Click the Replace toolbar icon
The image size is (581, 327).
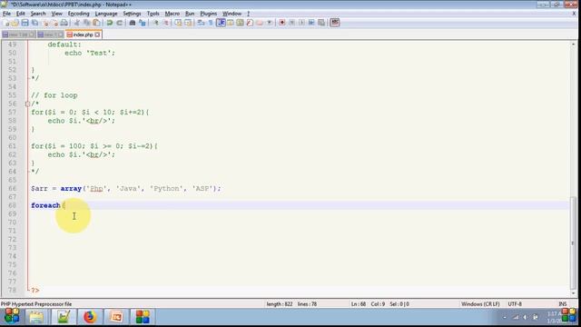click(143, 23)
